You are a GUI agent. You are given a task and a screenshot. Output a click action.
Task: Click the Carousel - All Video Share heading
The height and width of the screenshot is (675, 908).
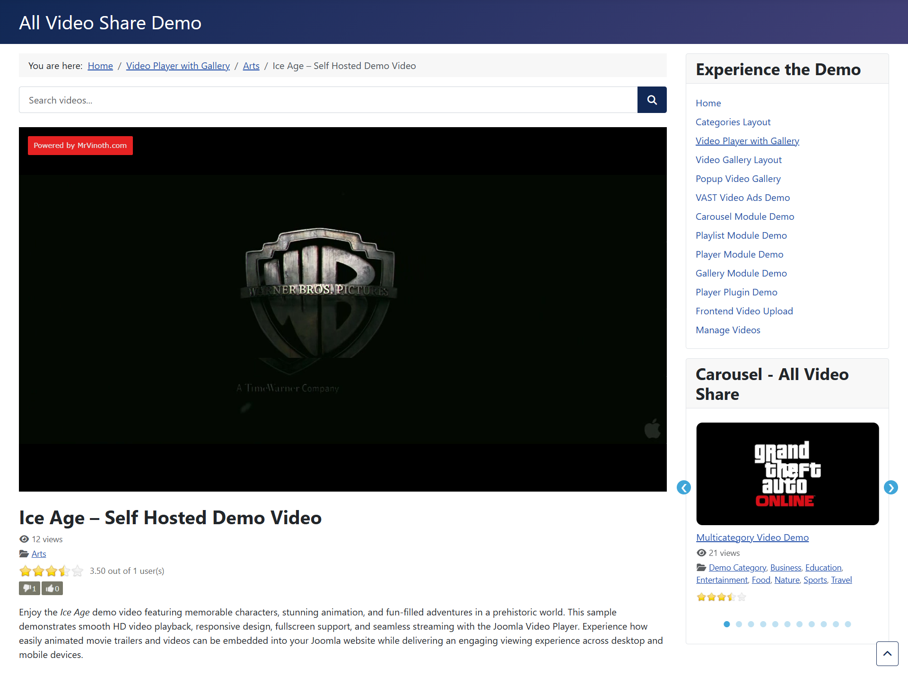772,384
